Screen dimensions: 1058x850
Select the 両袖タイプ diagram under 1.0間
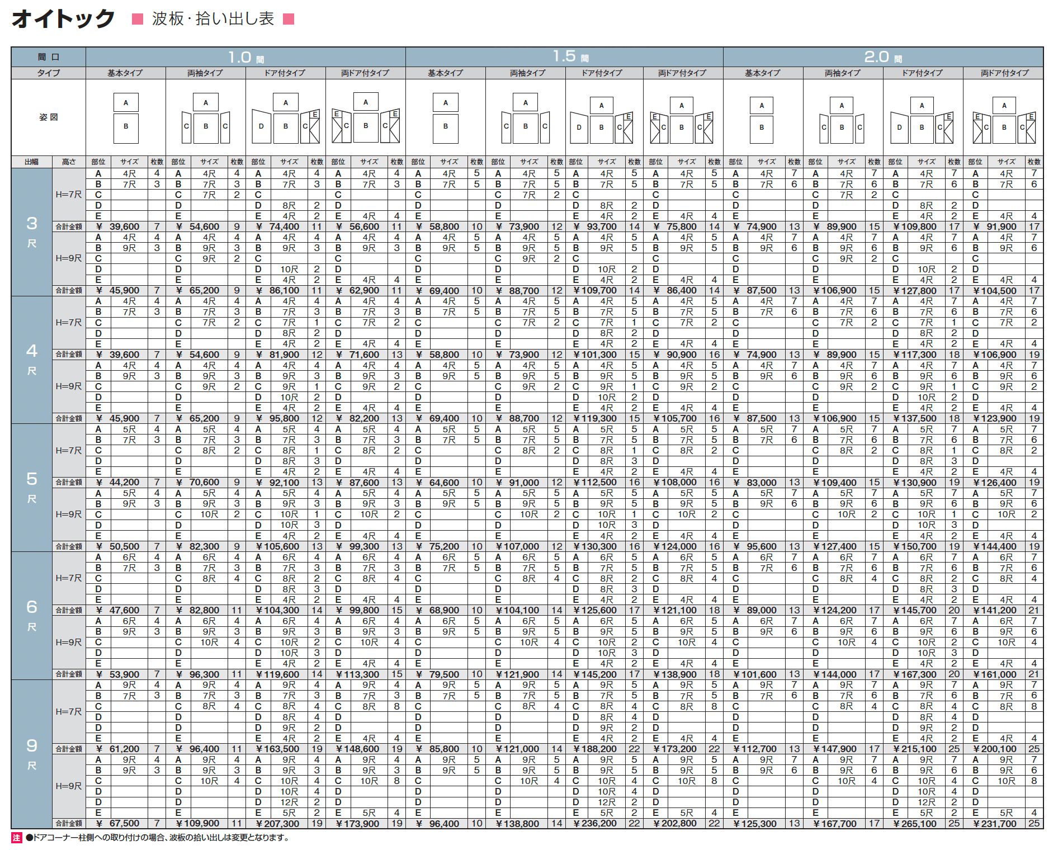coord(206,119)
